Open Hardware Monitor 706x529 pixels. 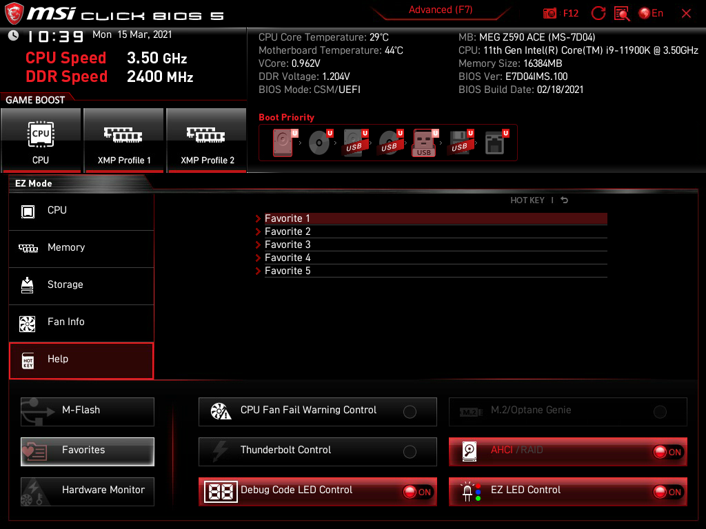[88, 492]
